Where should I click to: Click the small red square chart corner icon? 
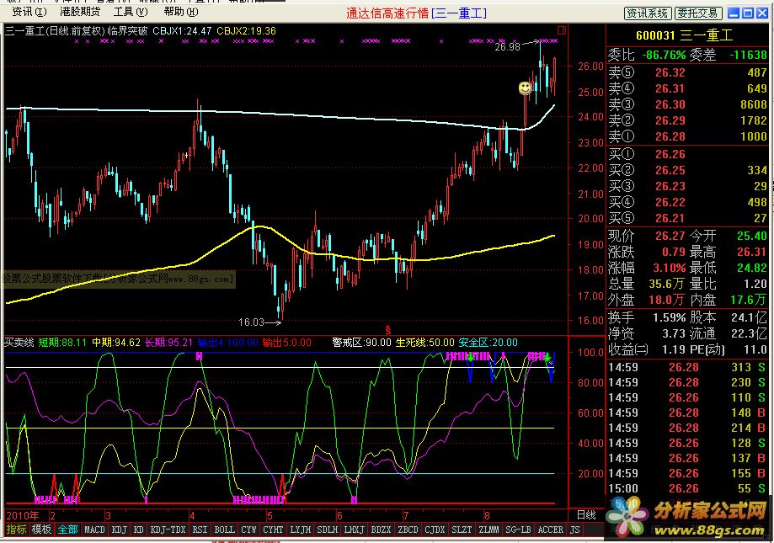[x=562, y=30]
